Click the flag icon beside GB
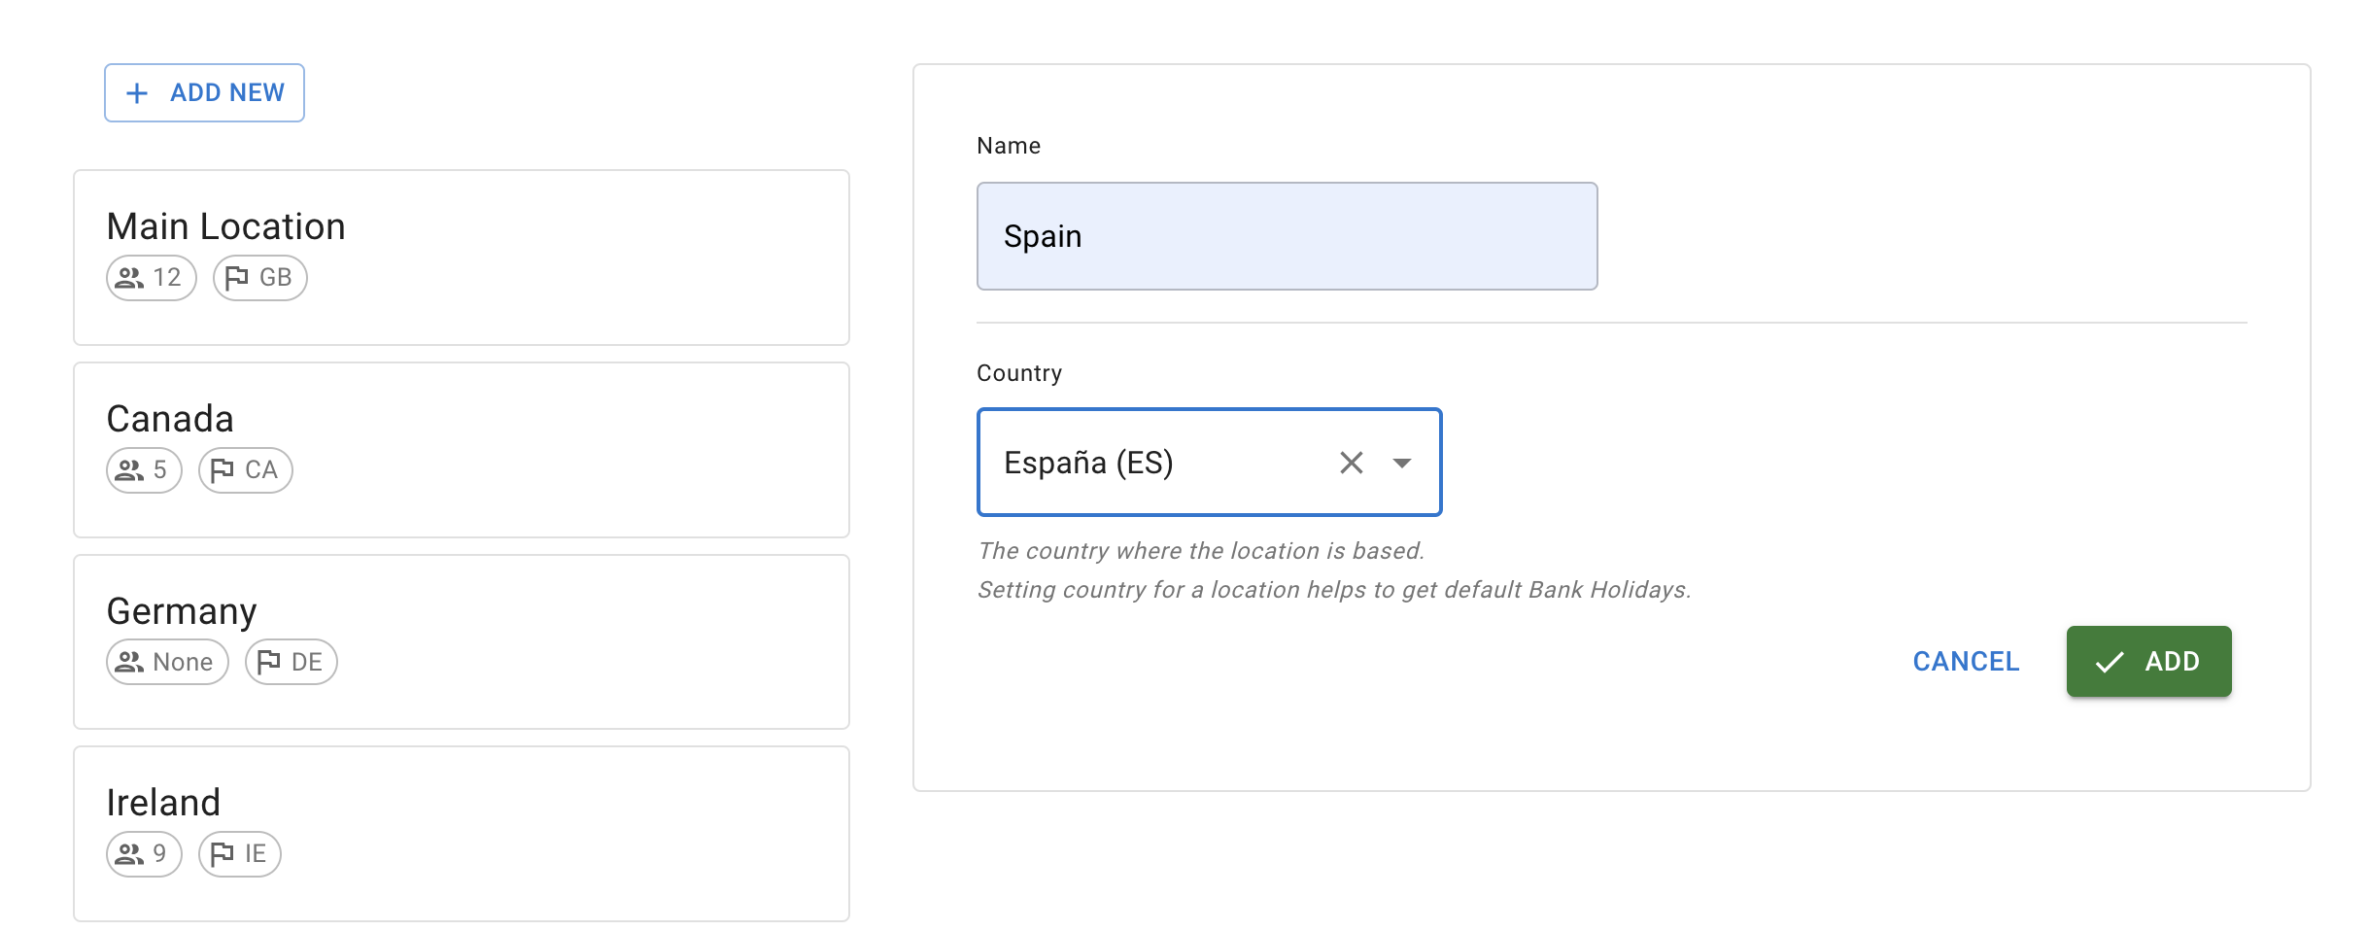The image size is (2369, 931). click(x=236, y=278)
